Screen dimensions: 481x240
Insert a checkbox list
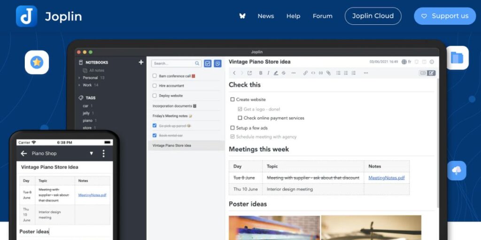[x=353, y=73]
